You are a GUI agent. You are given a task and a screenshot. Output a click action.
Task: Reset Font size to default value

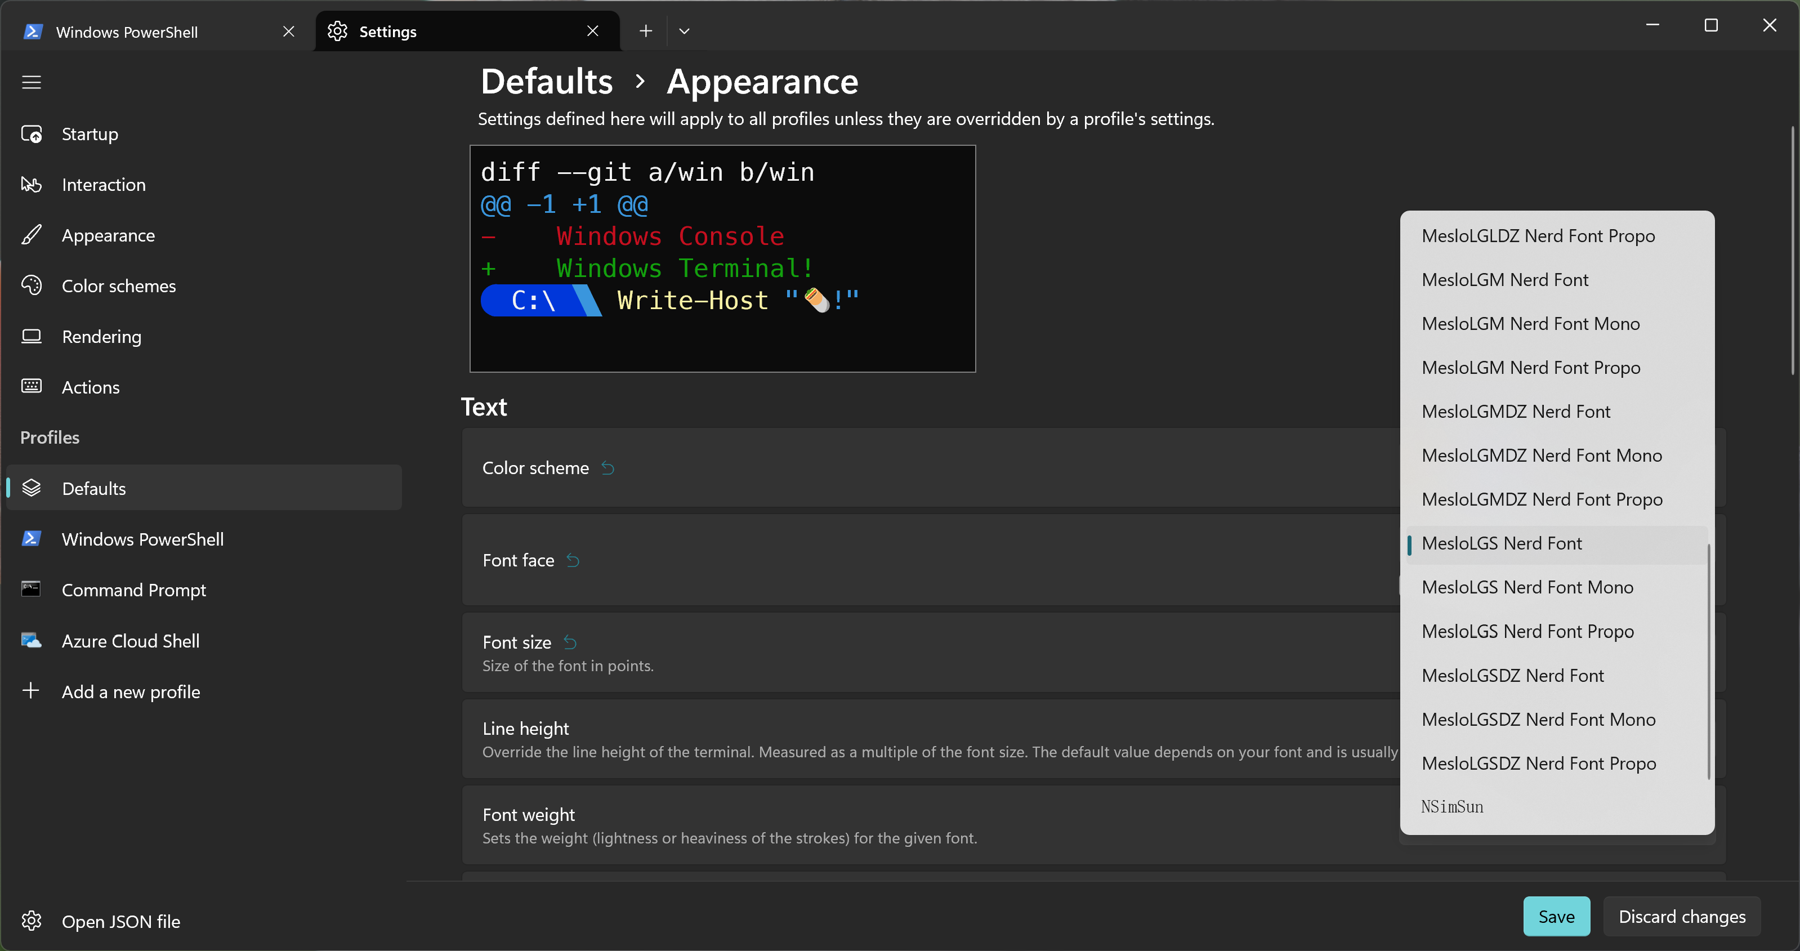tap(570, 642)
